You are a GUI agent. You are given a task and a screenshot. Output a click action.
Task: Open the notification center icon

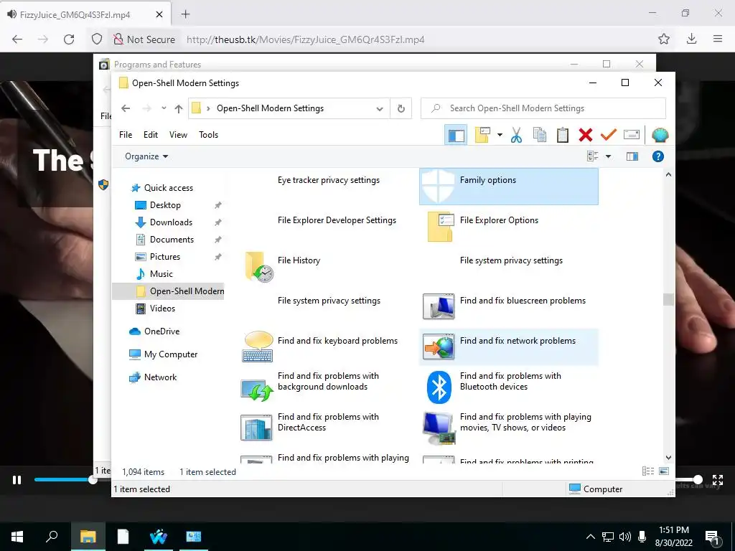click(712, 537)
